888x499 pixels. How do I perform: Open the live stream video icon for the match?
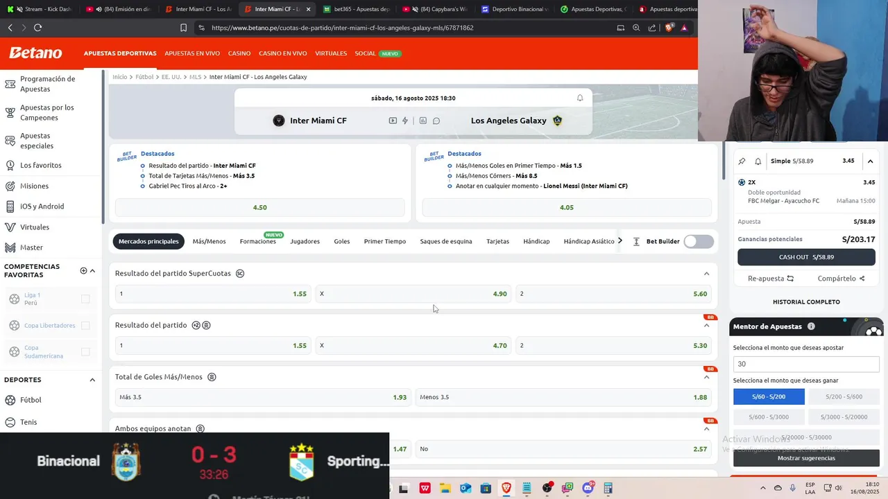(x=393, y=121)
